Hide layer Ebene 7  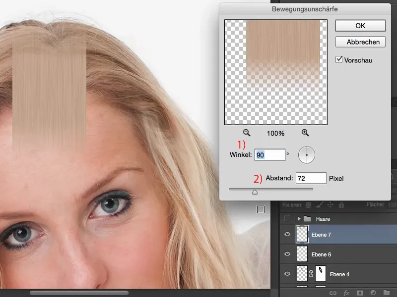pos(287,234)
